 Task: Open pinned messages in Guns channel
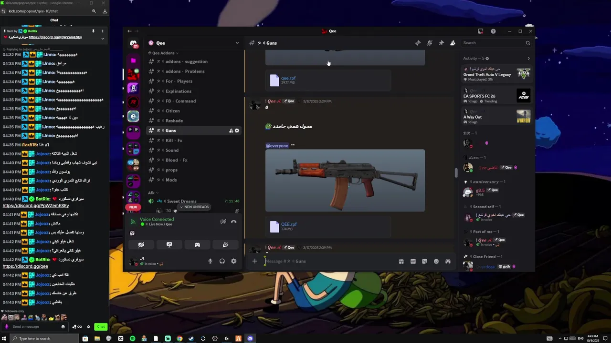[441, 43]
